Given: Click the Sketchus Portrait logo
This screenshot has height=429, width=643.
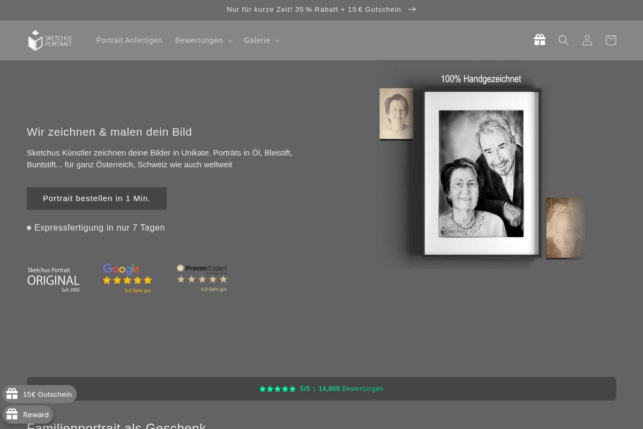Looking at the screenshot, I should pyautogui.click(x=50, y=40).
